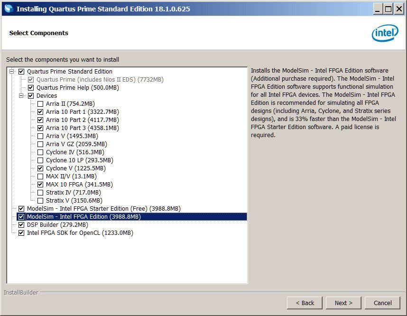
Task: Cancel the installation
Action: point(382,303)
